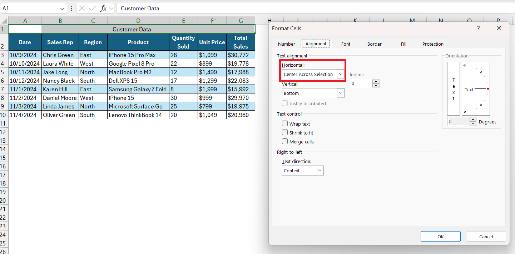Select the Google Pixel 8 Pro cell
Image resolution: width=515 pixels, height=254 pixels.
pos(138,63)
